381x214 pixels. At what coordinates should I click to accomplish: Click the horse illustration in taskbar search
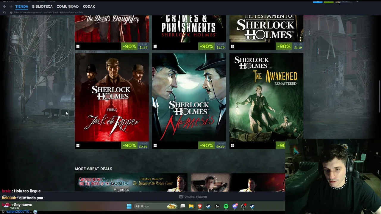[x=172, y=206]
